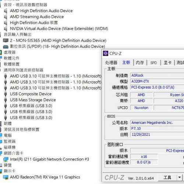Switch to the 内存 tab in CPU-Z

(140, 63)
